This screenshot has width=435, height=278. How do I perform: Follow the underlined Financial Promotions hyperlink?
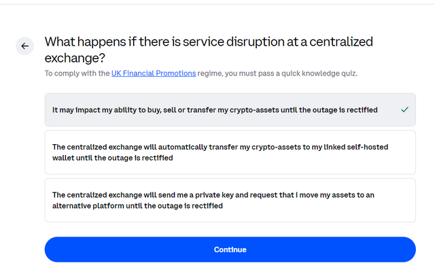[x=154, y=73]
